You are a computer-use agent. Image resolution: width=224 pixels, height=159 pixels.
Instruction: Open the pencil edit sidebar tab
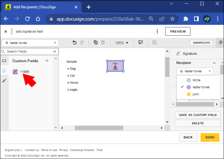(x=4, y=81)
